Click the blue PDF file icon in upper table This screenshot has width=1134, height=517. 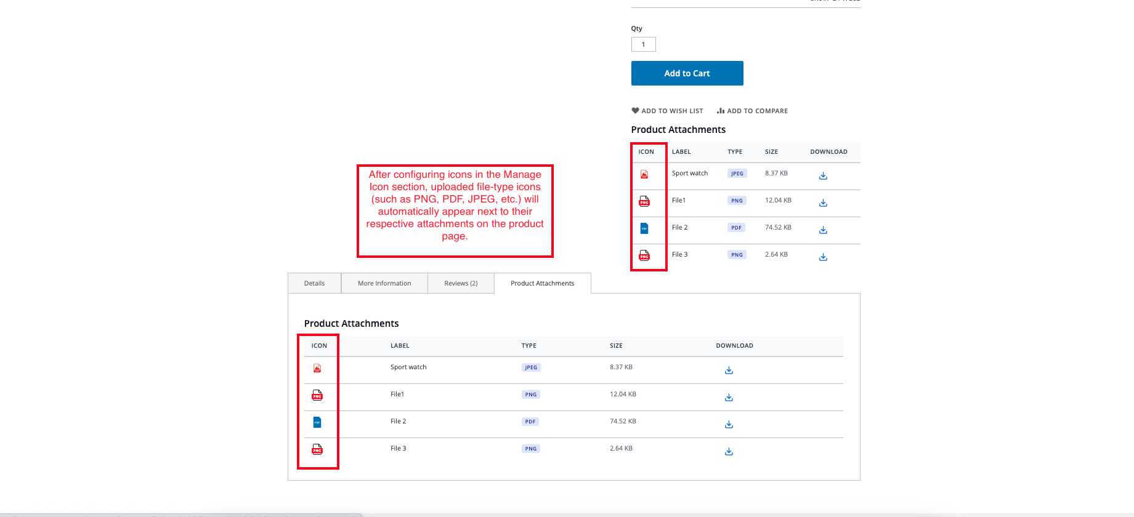pyautogui.click(x=644, y=228)
